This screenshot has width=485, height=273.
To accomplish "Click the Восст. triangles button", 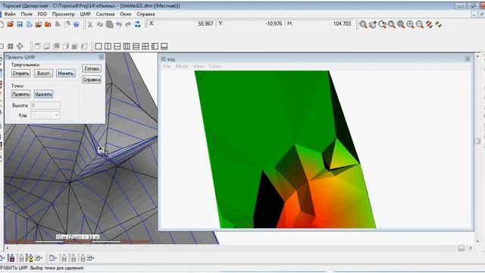I will [x=43, y=74].
